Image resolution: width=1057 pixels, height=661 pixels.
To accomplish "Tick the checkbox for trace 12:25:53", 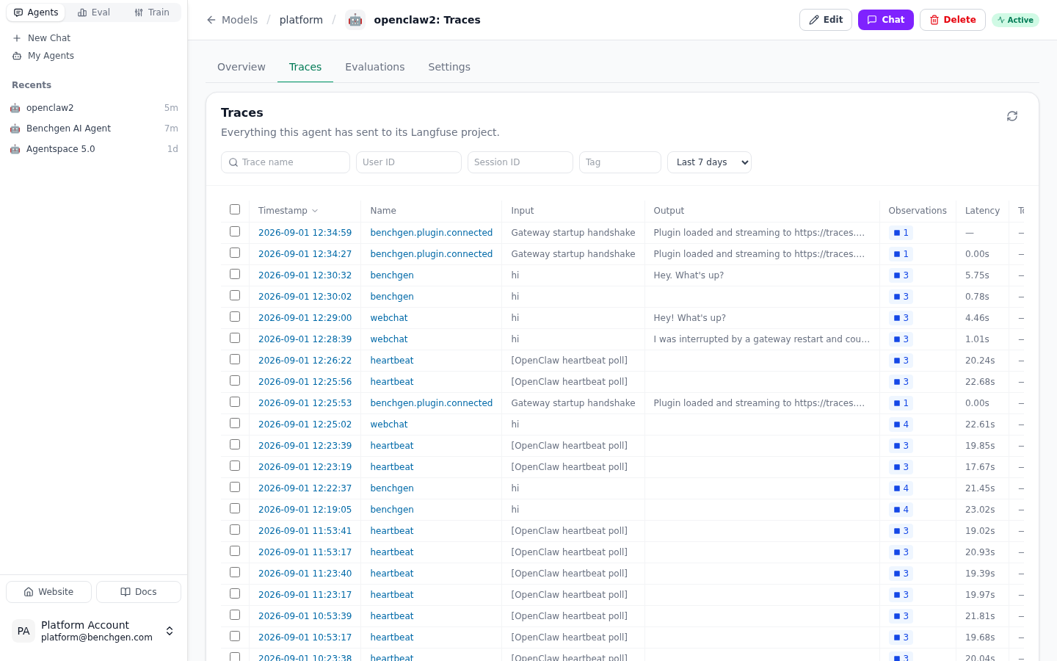I will [235, 402].
